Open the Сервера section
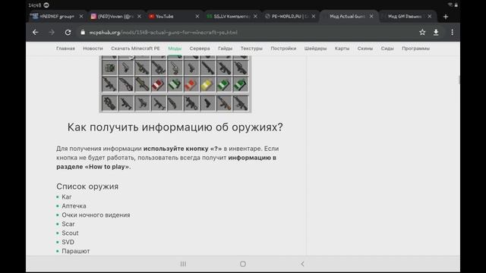This screenshot has height=273, width=486. (x=200, y=49)
